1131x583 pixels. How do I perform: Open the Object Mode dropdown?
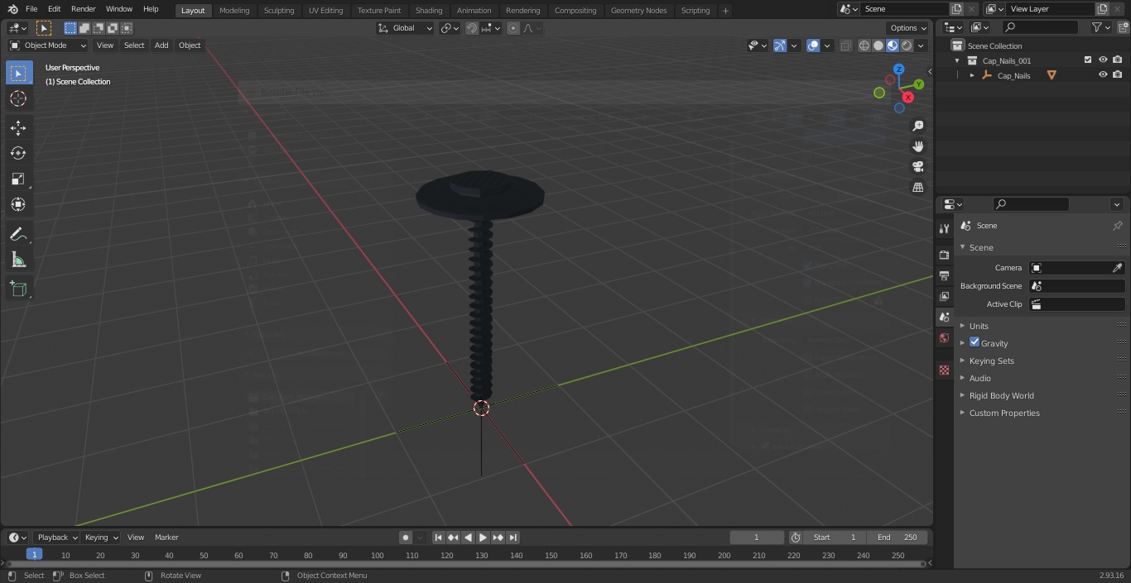48,45
